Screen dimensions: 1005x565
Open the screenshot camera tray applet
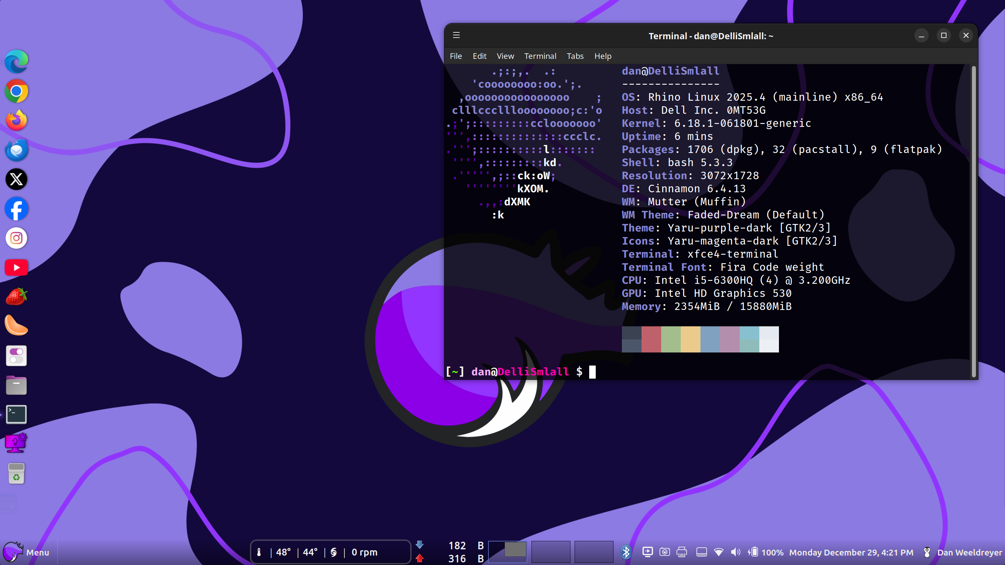pyautogui.click(x=664, y=552)
